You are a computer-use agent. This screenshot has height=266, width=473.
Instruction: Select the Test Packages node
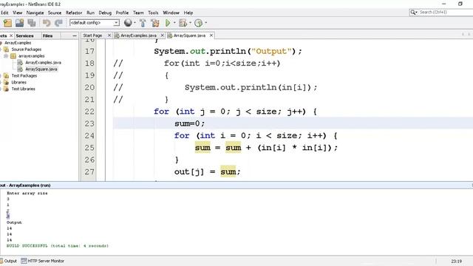click(24, 75)
